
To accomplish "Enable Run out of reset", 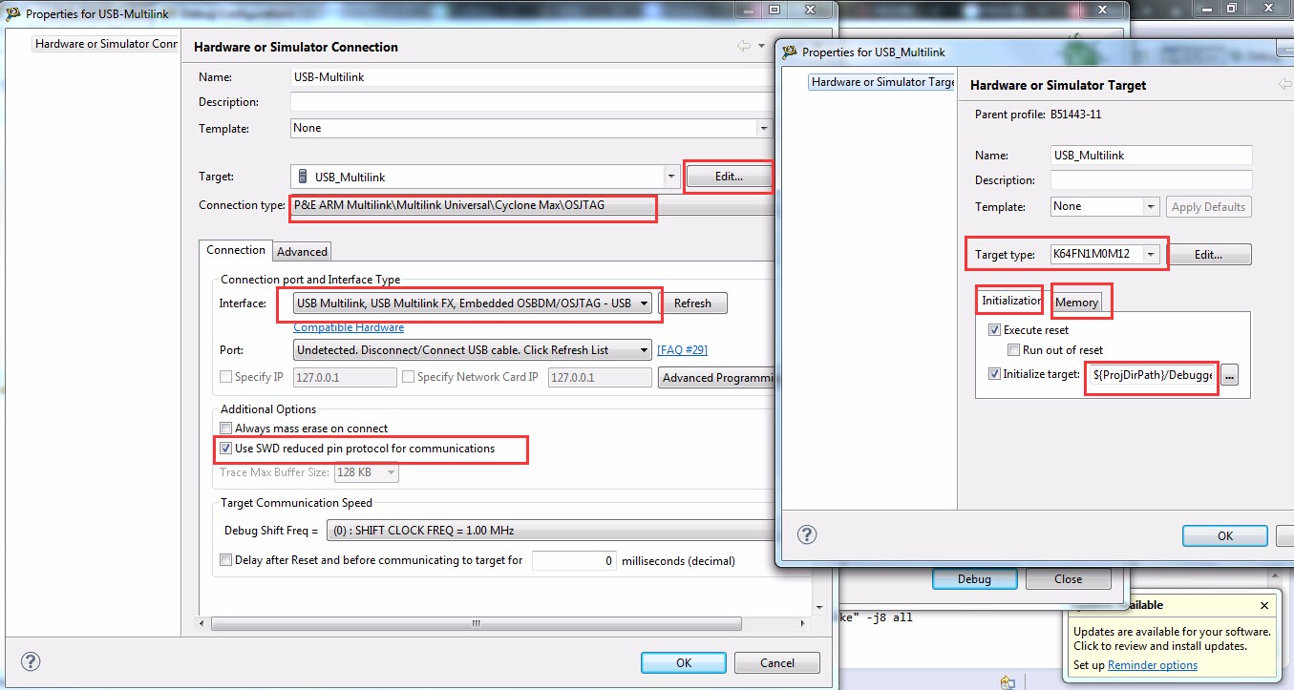I will point(1013,350).
